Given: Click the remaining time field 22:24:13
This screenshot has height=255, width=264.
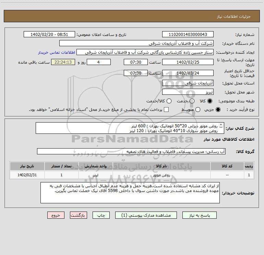Looking at the screenshot, I should pyautogui.click(x=63, y=62).
